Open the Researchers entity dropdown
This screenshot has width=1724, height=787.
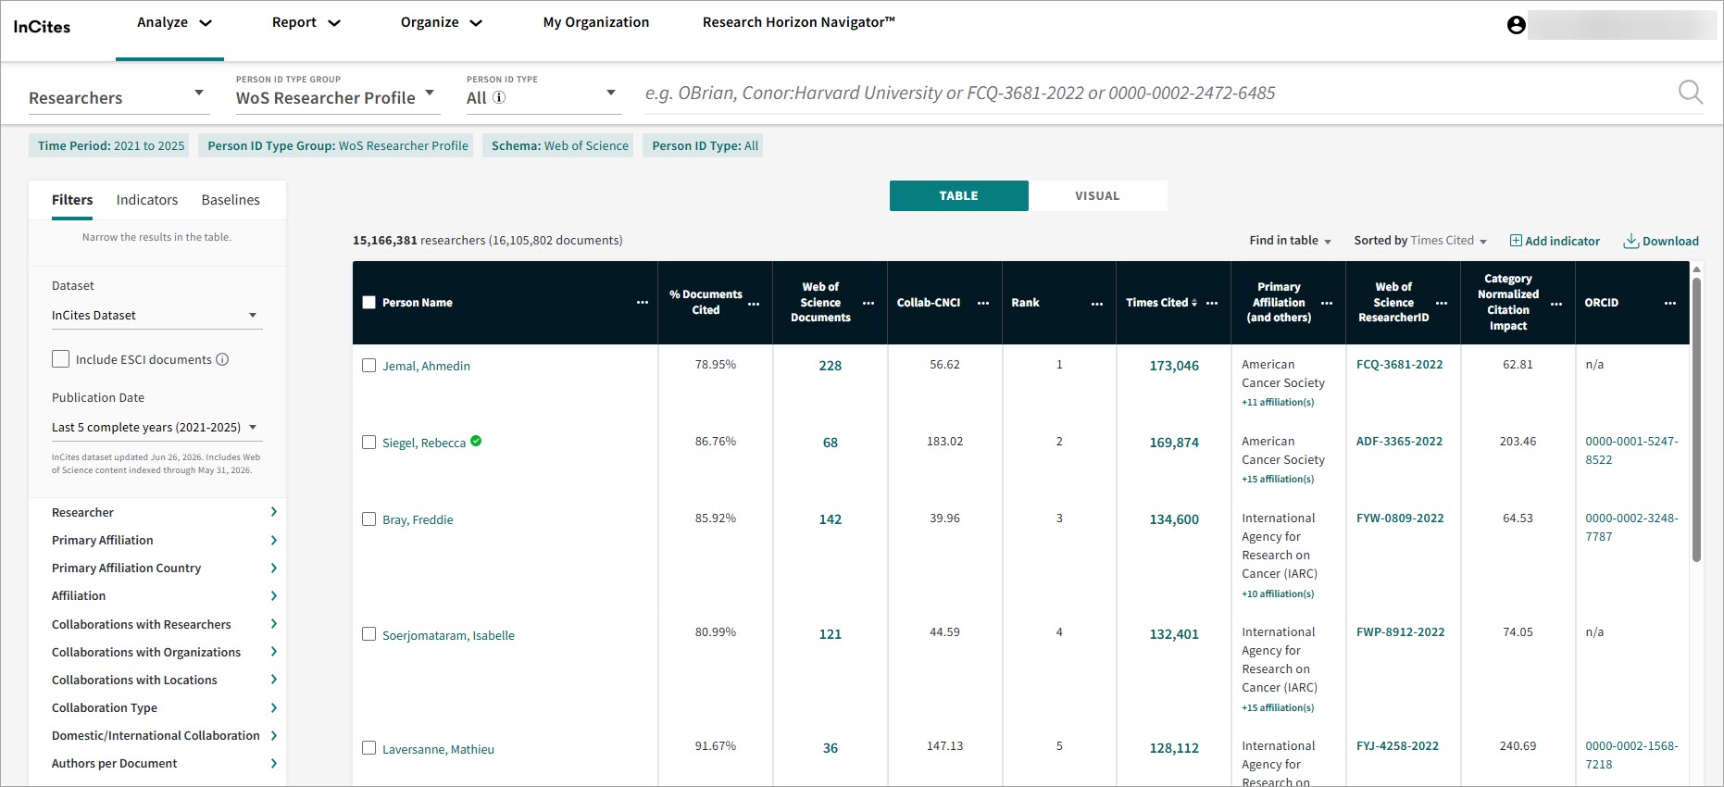pos(119,97)
